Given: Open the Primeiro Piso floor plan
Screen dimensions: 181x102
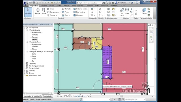Looking at the screenshot, I should [x=37, y=32].
